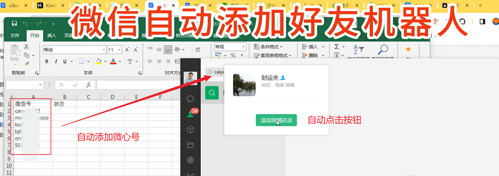Open WeChat chats icon in sidebar

tap(190, 99)
